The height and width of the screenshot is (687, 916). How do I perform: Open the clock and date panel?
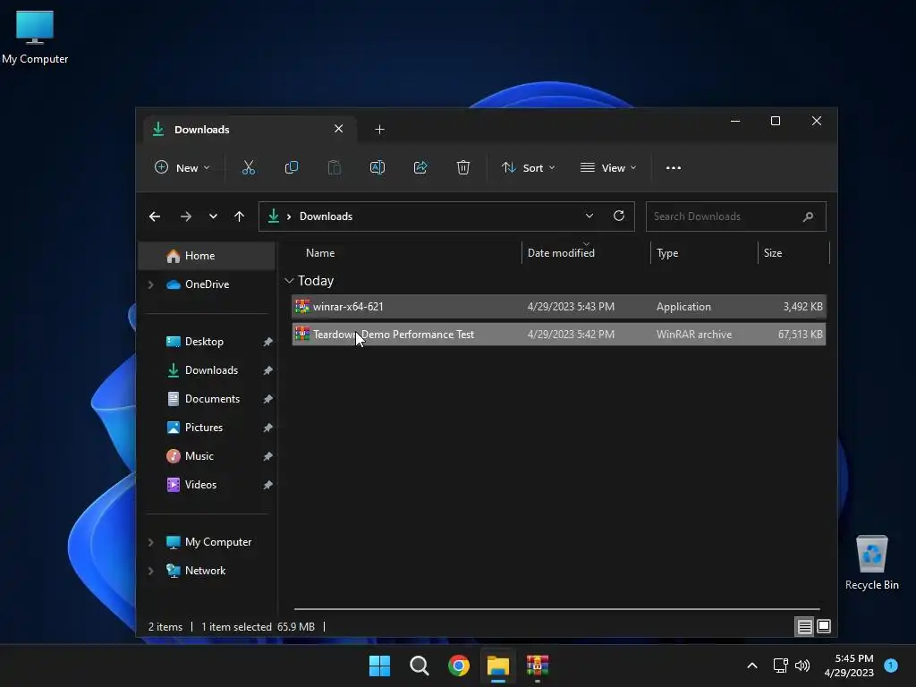[x=849, y=666]
